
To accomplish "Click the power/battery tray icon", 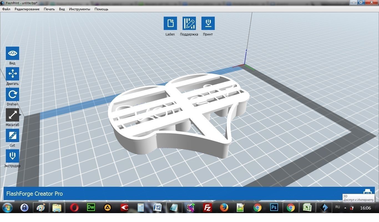I will click(352, 208).
